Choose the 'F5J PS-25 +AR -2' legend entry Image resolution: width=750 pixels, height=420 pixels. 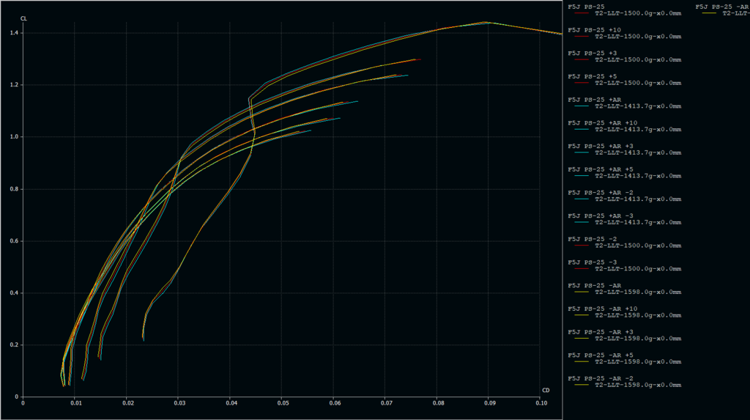tap(600, 193)
